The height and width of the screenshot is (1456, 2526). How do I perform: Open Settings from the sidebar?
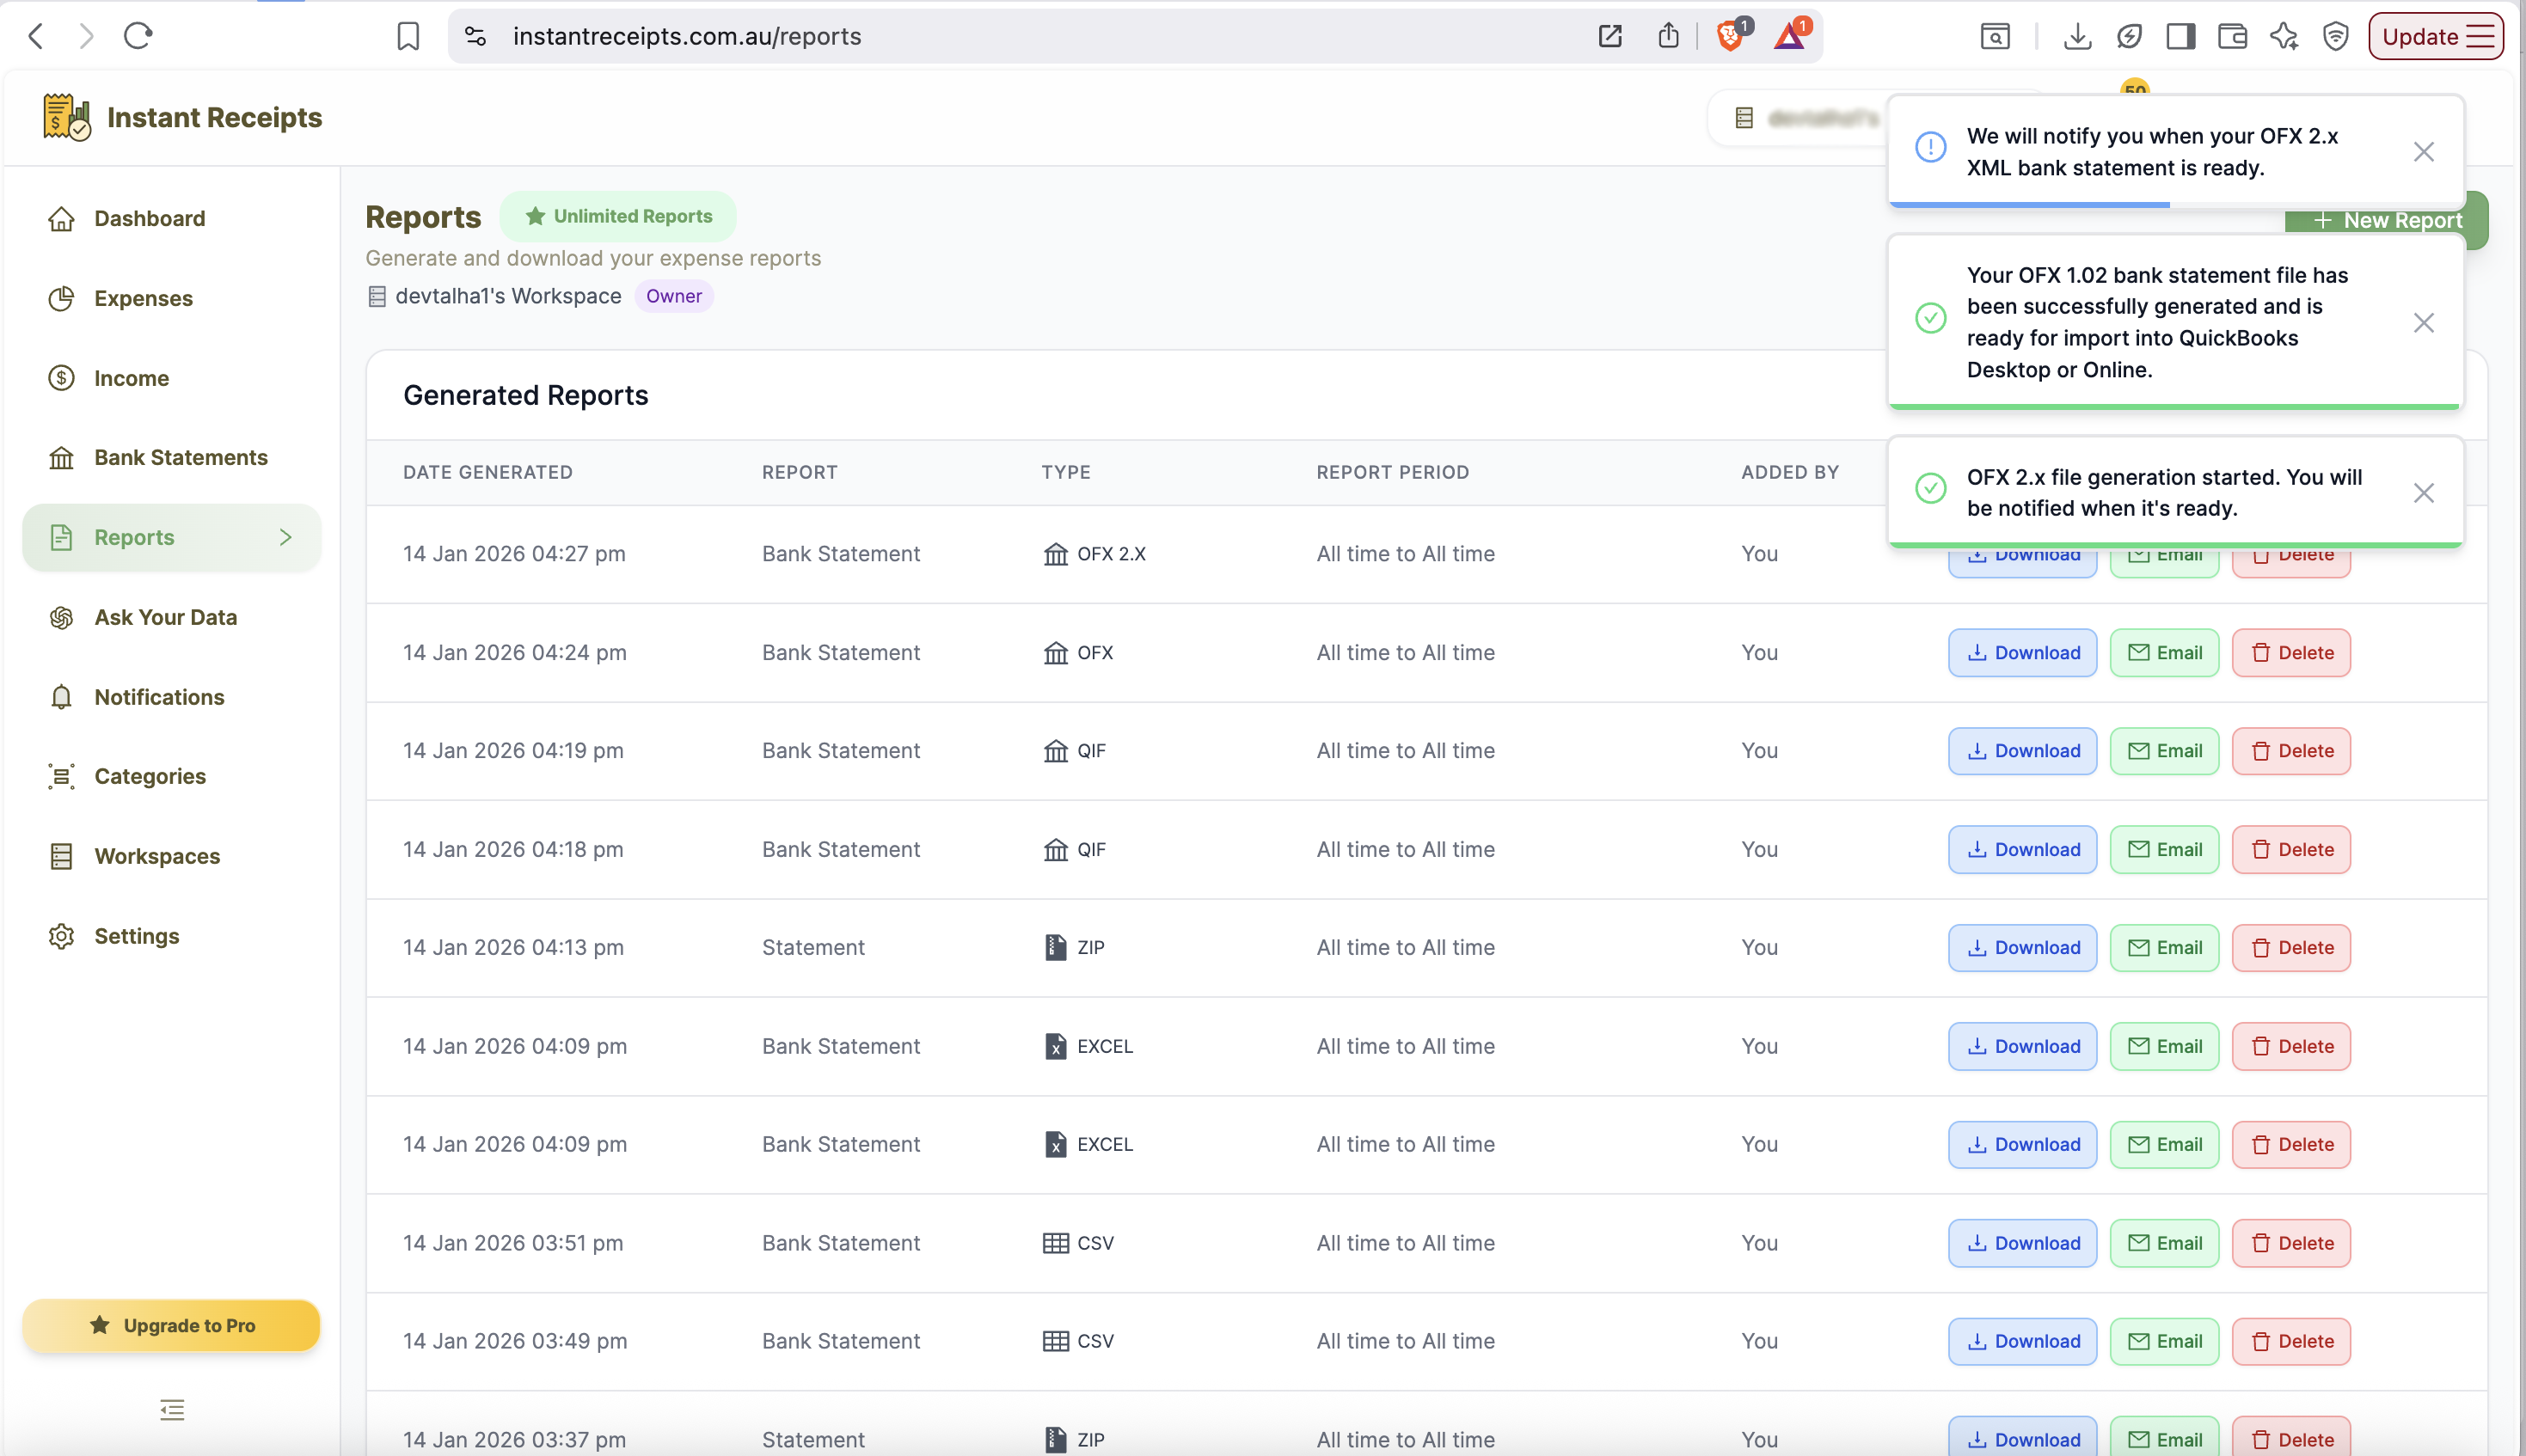(x=172, y=936)
